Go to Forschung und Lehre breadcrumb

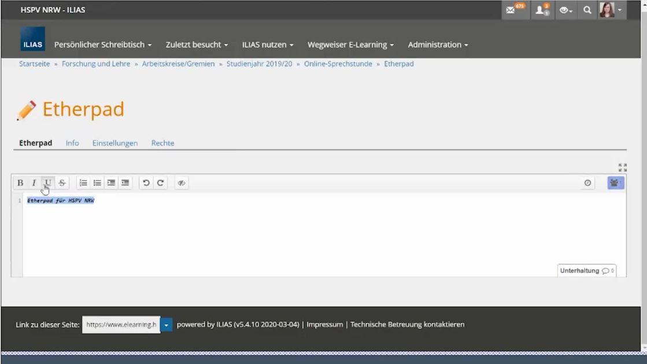96,64
